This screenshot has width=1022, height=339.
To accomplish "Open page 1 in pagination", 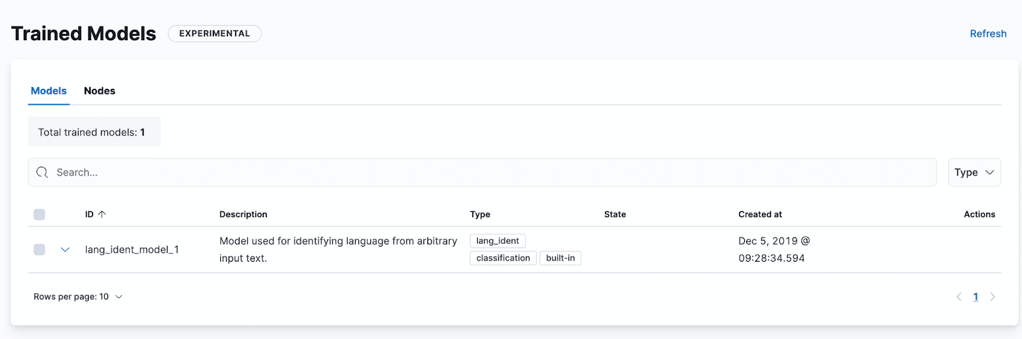I will [975, 297].
